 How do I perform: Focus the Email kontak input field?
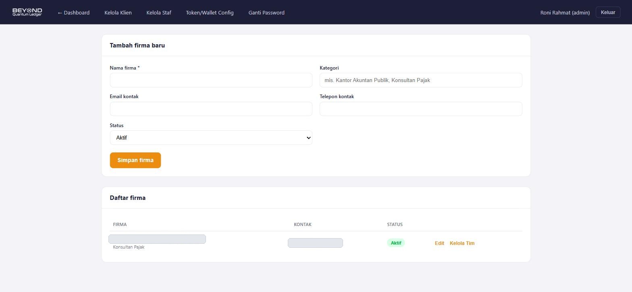point(211,109)
